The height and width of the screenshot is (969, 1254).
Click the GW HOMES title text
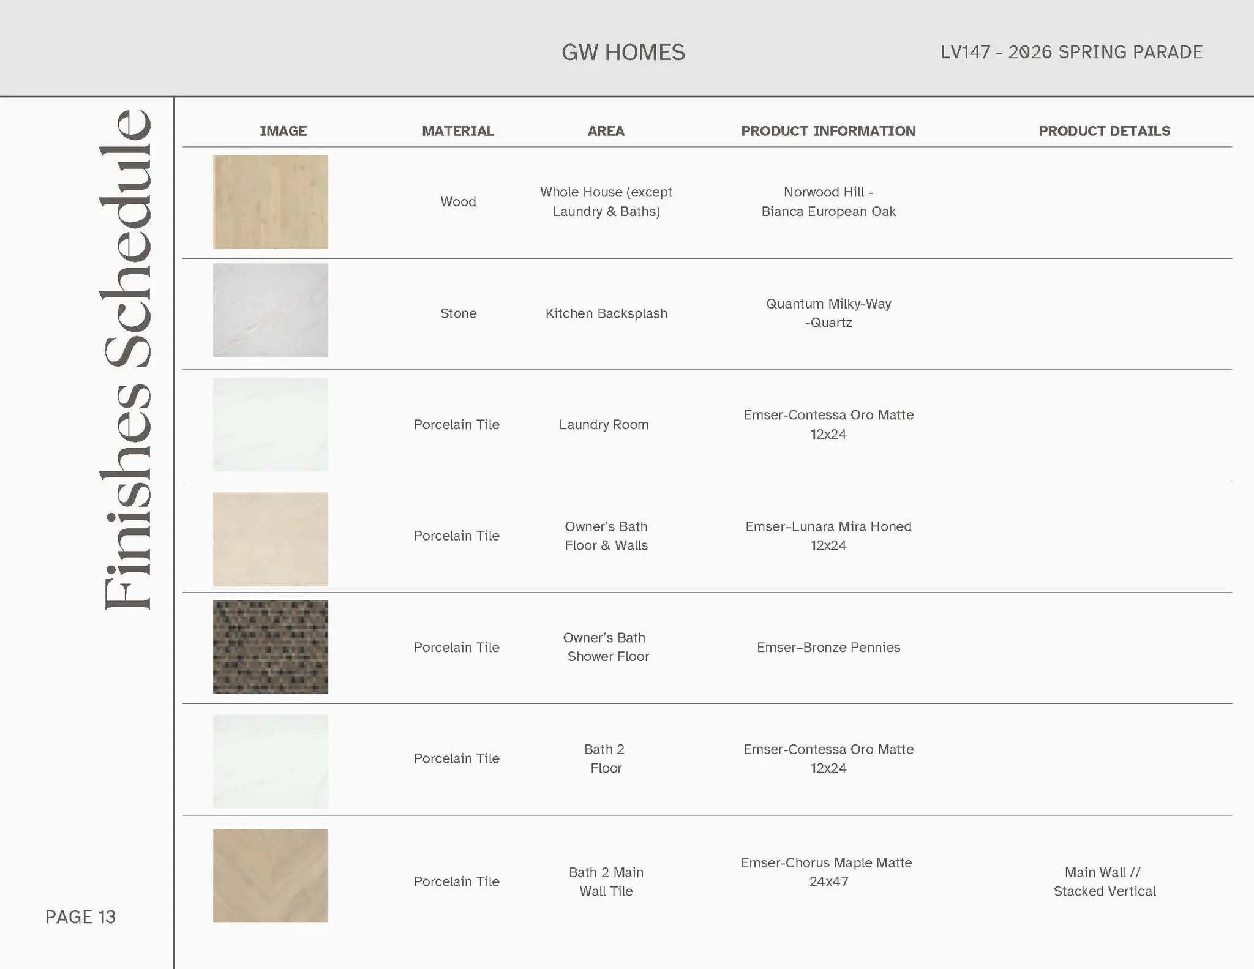[623, 53]
